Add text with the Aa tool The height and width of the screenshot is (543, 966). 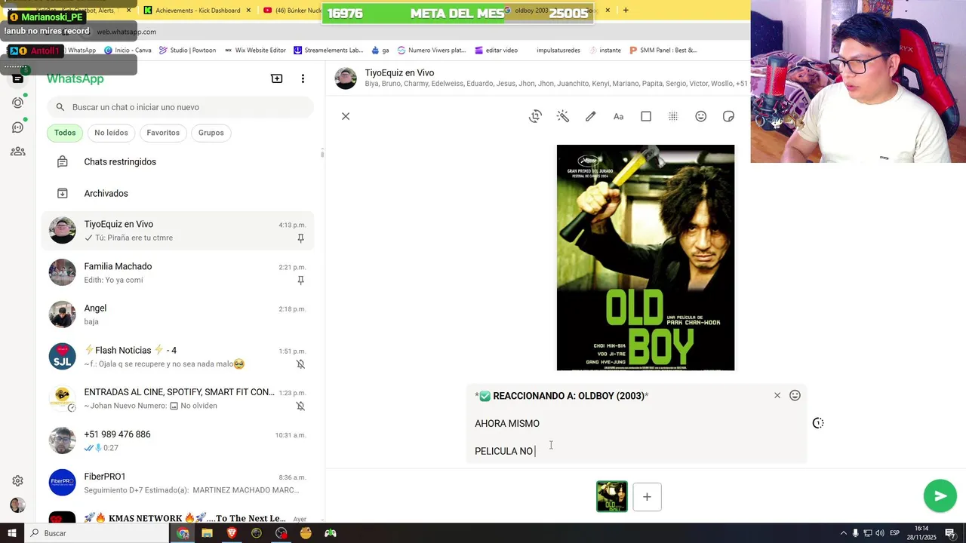(618, 116)
